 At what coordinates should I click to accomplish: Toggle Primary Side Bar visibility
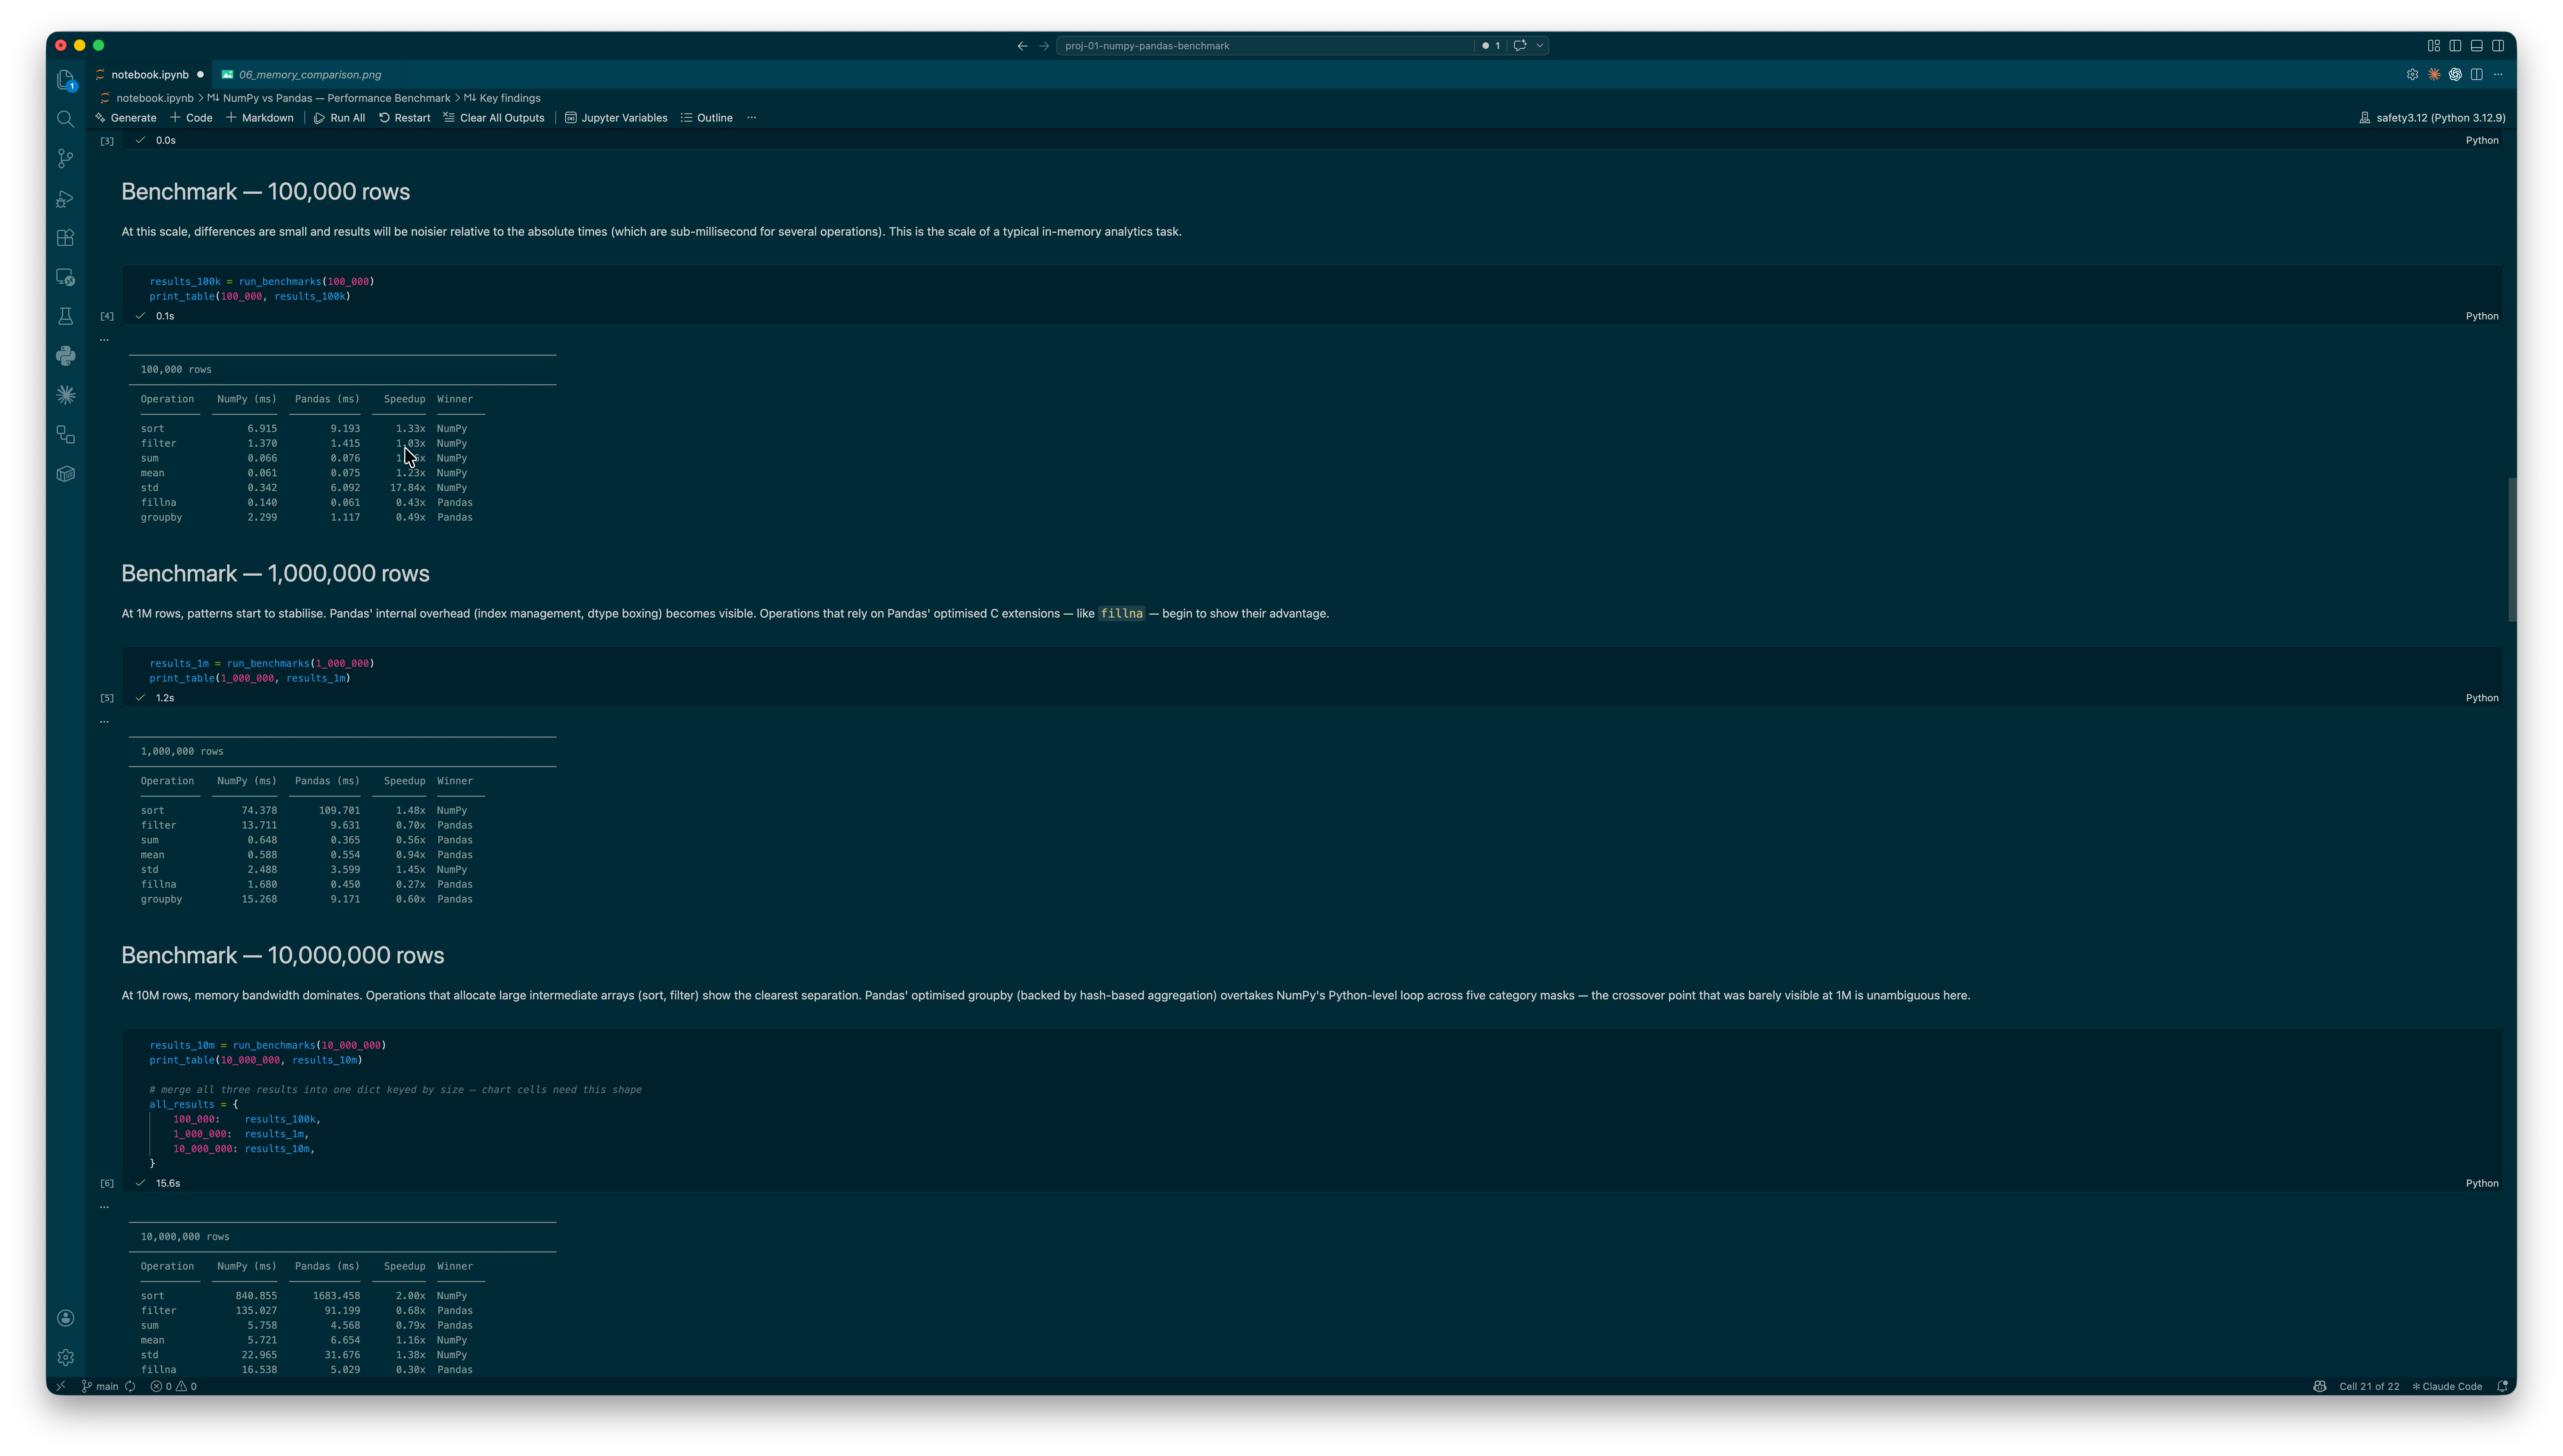tap(2455, 45)
